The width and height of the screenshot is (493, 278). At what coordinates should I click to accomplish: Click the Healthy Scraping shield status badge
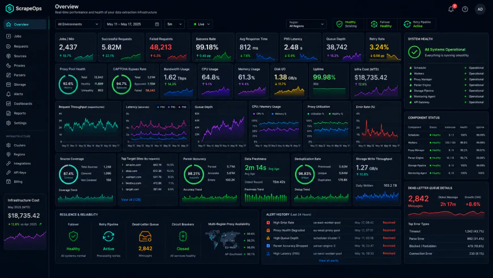pos(348,24)
